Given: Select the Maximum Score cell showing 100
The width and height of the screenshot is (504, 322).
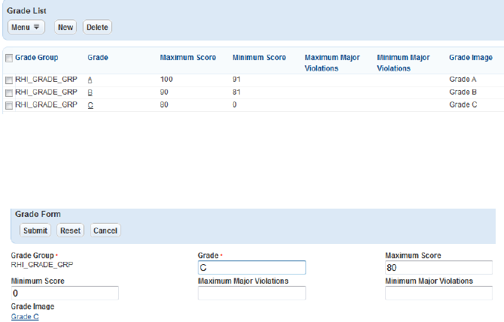Looking at the screenshot, I should pyautogui.click(x=166, y=80).
